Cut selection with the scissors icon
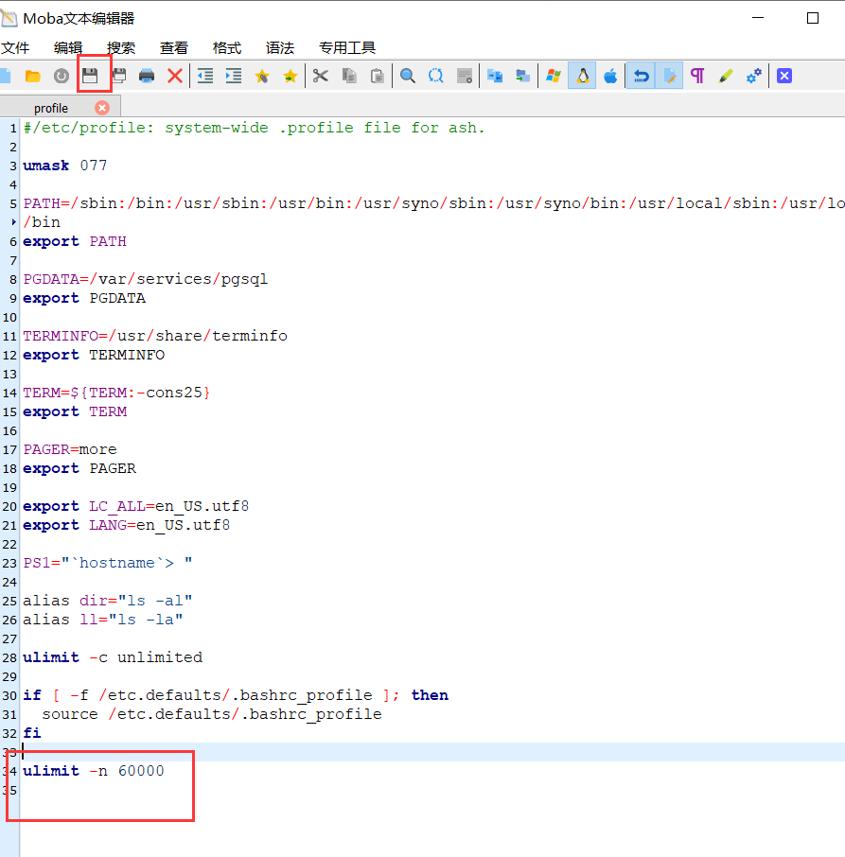 [x=321, y=76]
